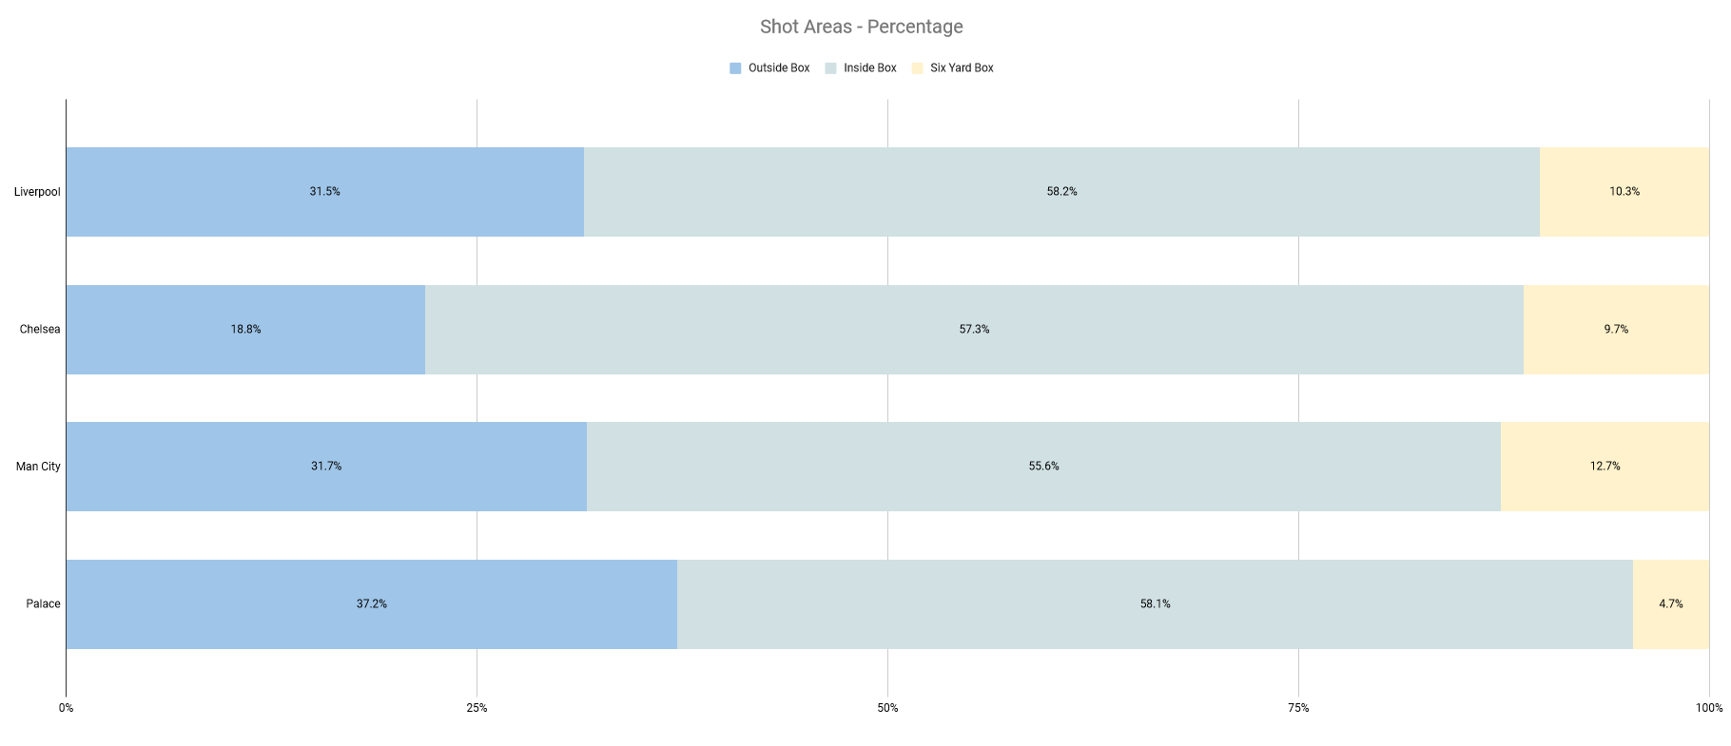
Task: Click the gray Inside Box legend swatch
Action: tap(830, 68)
